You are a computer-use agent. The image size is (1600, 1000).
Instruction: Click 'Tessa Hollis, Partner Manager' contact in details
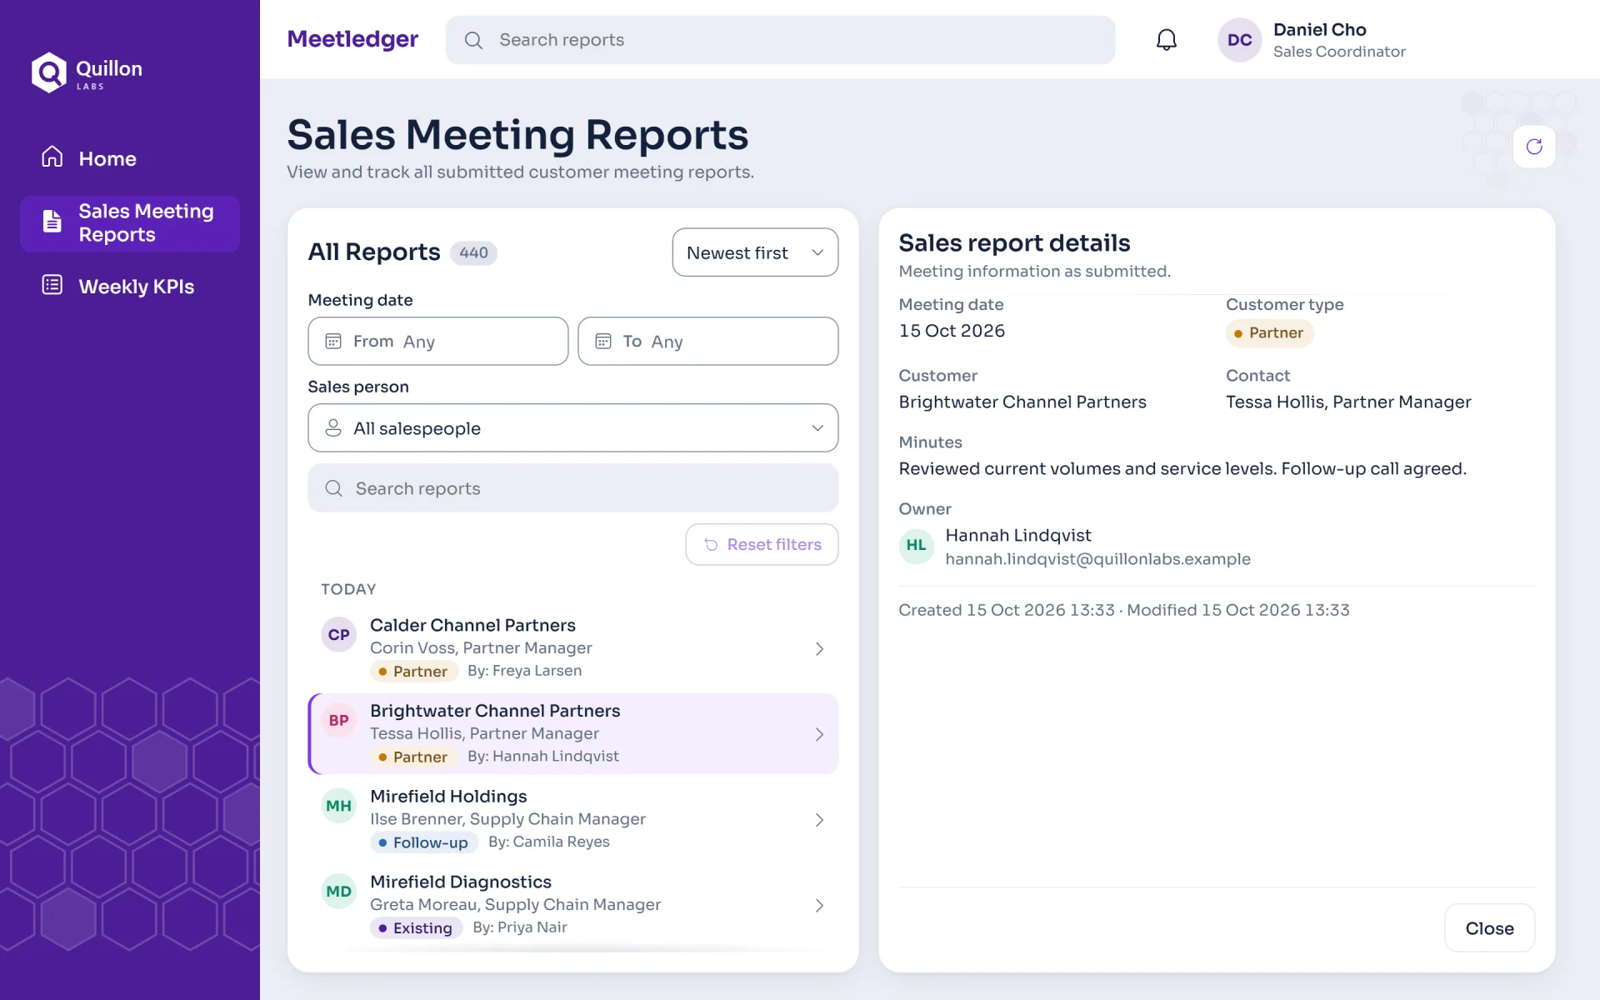(x=1348, y=402)
